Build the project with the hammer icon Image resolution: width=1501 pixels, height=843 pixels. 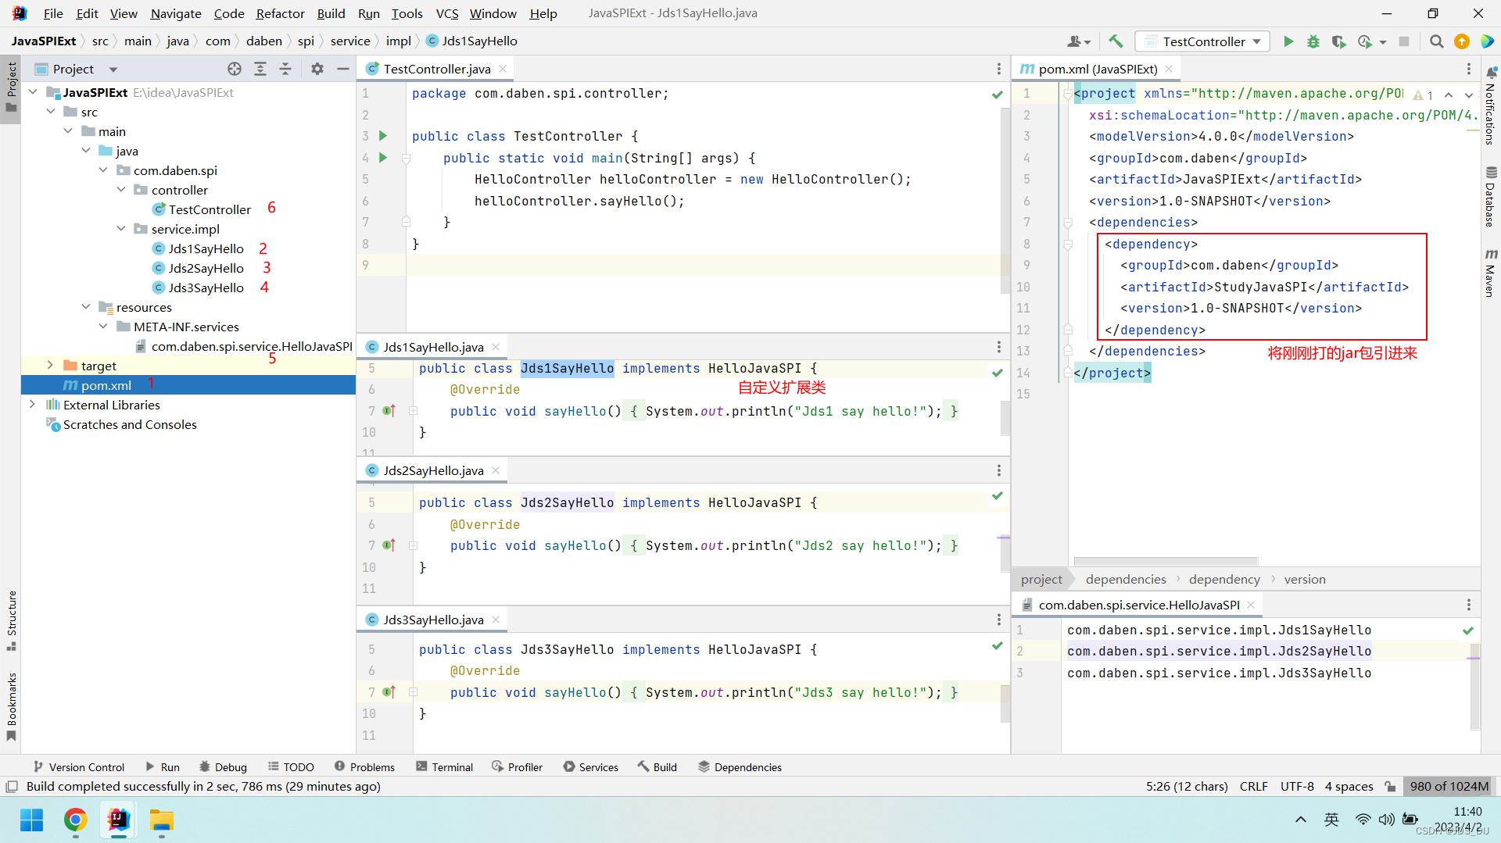tap(1116, 41)
